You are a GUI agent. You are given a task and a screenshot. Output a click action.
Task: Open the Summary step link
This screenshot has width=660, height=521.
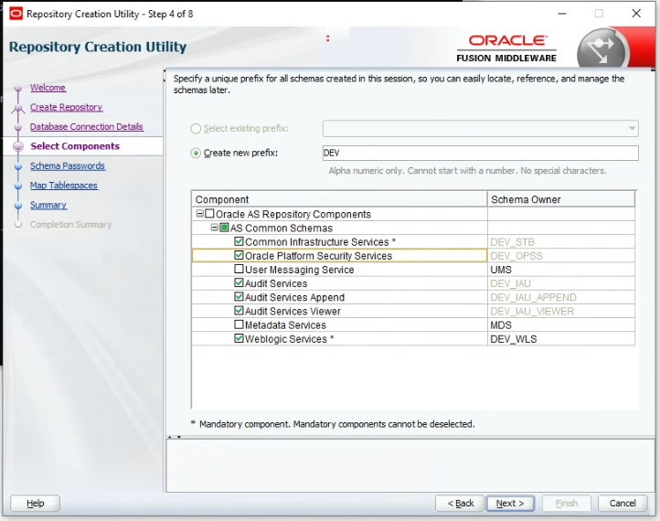click(48, 206)
